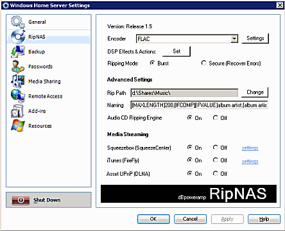Click the title bar gear icon
Screen dimensions: 285x231
[5, 5]
